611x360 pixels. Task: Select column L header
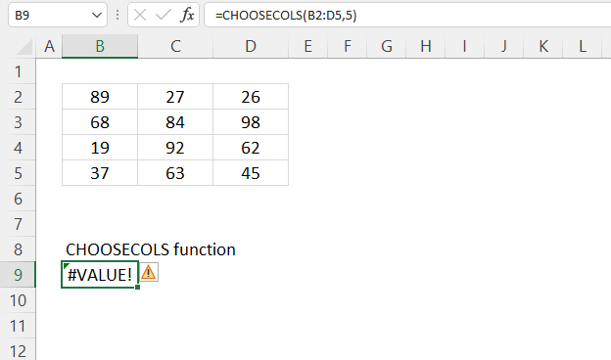click(583, 47)
